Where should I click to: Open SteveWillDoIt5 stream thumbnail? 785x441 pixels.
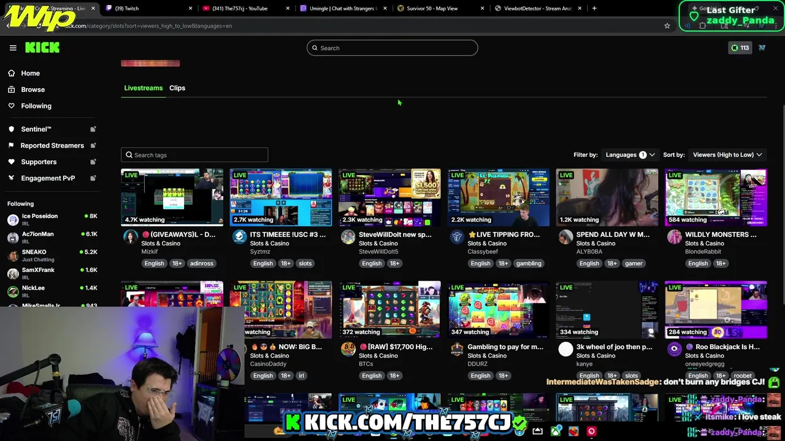pos(389,197)
